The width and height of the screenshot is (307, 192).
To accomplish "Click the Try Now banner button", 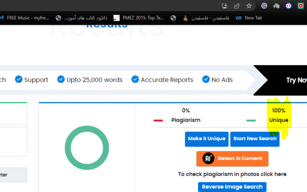I will click(x=295, y=80).
